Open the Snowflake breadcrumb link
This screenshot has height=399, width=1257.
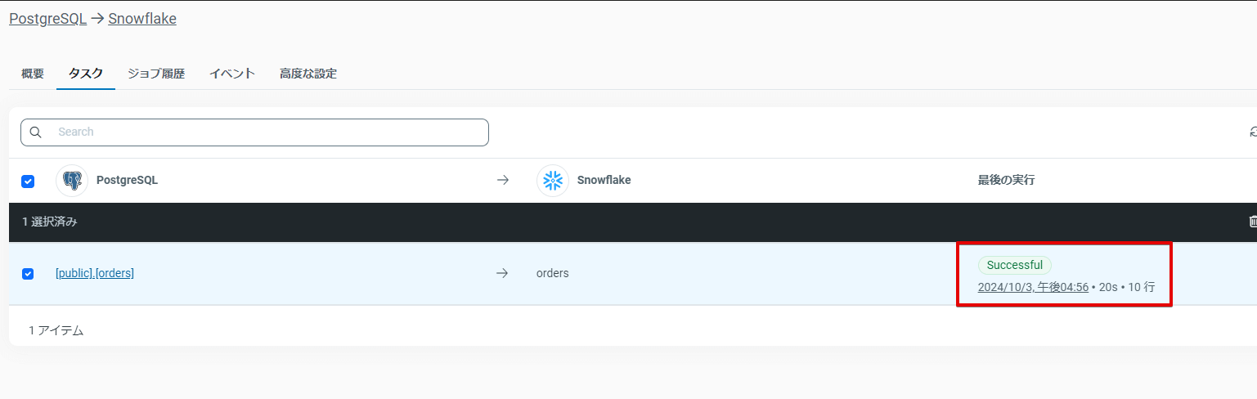pyautogui.click(x=142, y=19)
